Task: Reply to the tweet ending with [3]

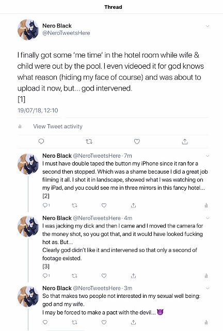Action: pos(46,276)
